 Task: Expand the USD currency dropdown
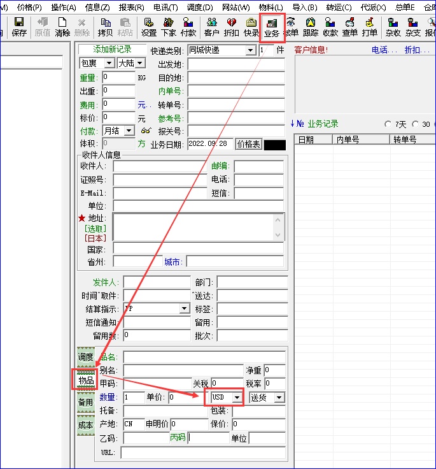point(237,397)
